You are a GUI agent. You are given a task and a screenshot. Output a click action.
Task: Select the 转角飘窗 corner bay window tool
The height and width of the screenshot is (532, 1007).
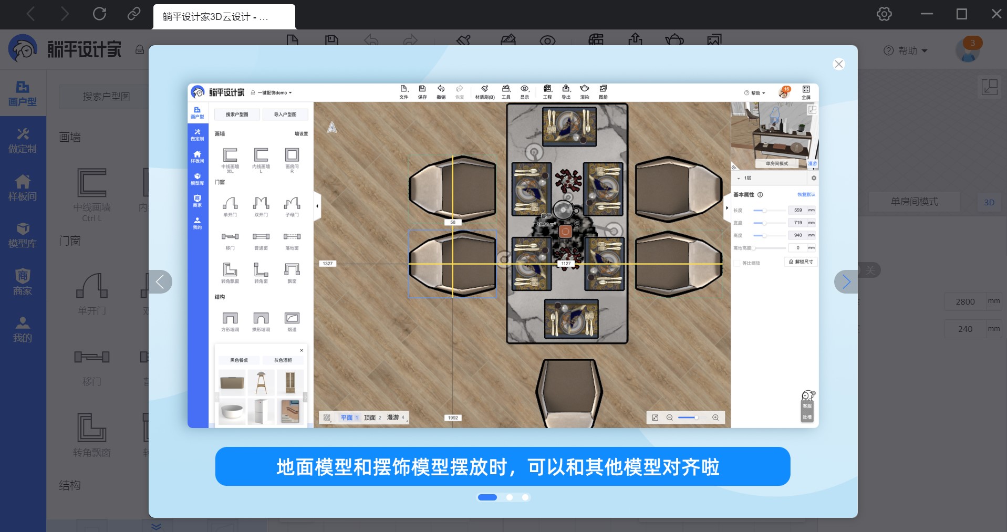(x=92, y=435)
